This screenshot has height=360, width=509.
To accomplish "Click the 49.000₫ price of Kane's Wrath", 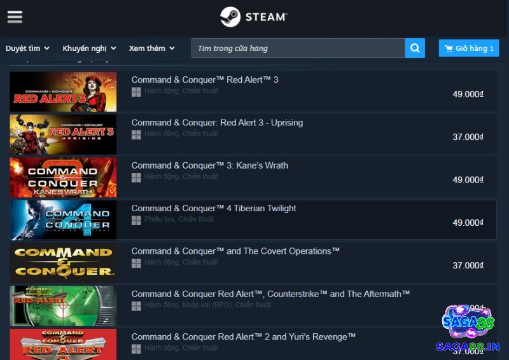I will (x=468, y=180).
